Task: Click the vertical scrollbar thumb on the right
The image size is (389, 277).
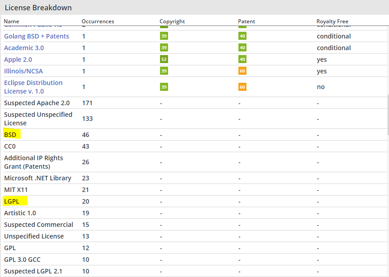Action: point(387,114)
